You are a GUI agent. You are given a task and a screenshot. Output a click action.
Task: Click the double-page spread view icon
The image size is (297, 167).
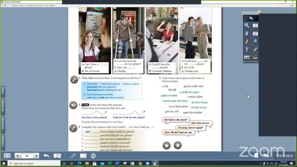(x=57, y=156)
